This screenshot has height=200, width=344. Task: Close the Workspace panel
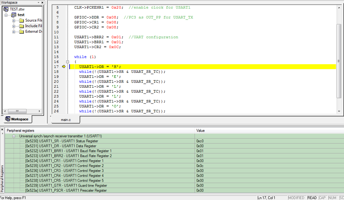click(x=43, y=3)
